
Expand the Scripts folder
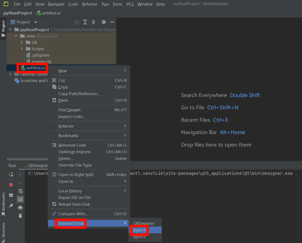point(22,49)
